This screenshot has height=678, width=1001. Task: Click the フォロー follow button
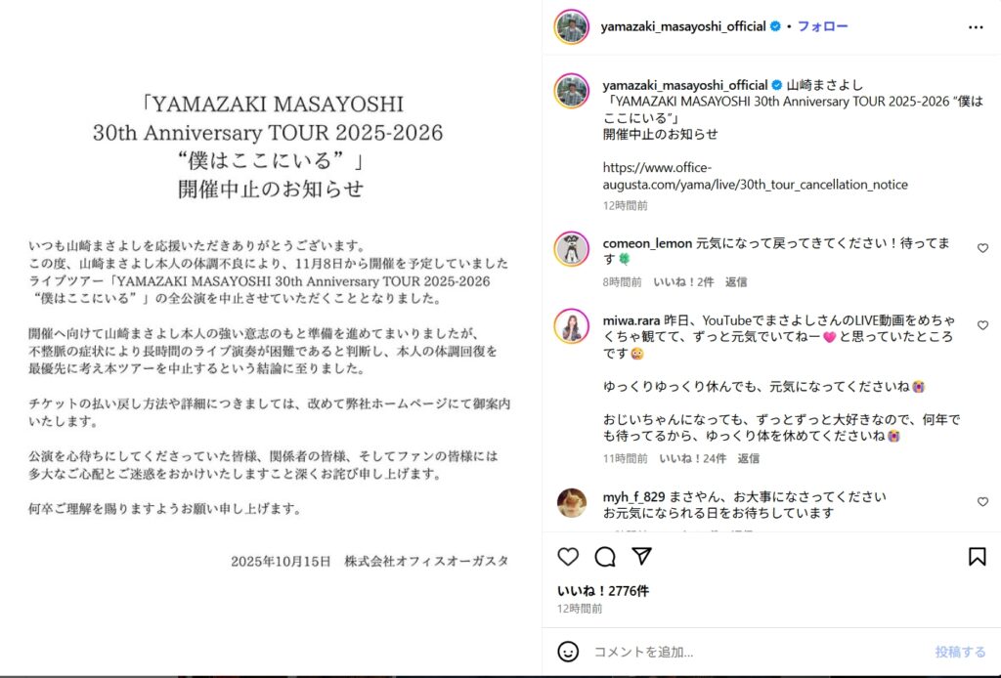822,26
